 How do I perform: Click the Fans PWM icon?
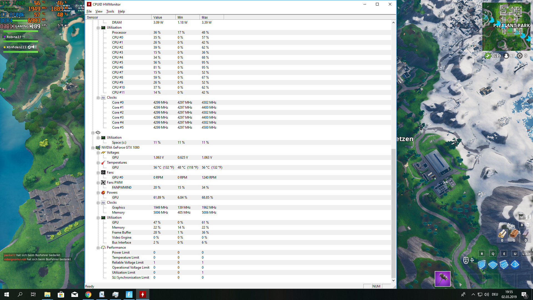tap(103, 182)
